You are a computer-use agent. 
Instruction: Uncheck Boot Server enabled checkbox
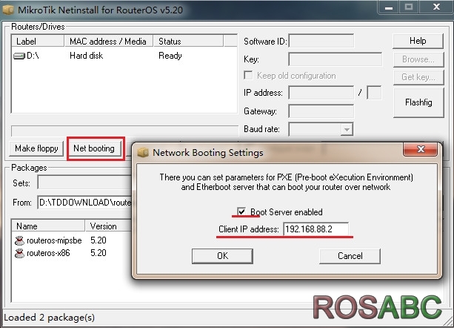pyautogui.click(x=241, y=211)
